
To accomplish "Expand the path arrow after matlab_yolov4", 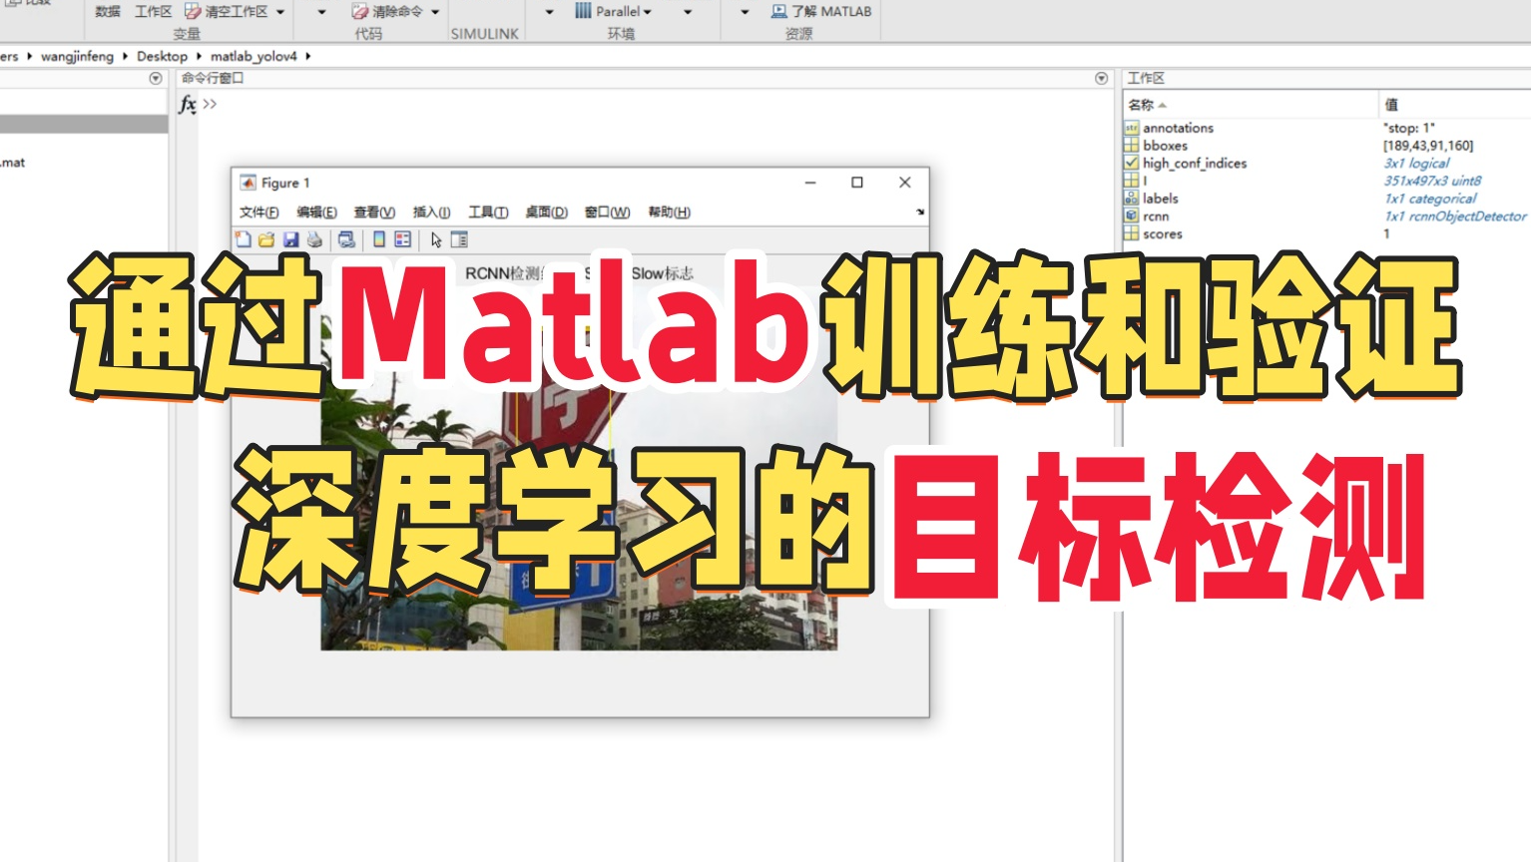I will click(308, 56).
